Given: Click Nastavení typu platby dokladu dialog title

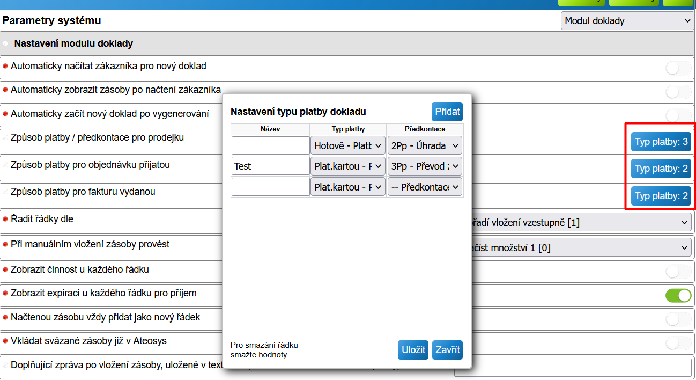Looking at the screenshot, I should pyautogui.click(x=298, y=112).
